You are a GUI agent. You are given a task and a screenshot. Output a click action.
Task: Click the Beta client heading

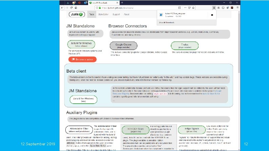(x=76, y=71)
